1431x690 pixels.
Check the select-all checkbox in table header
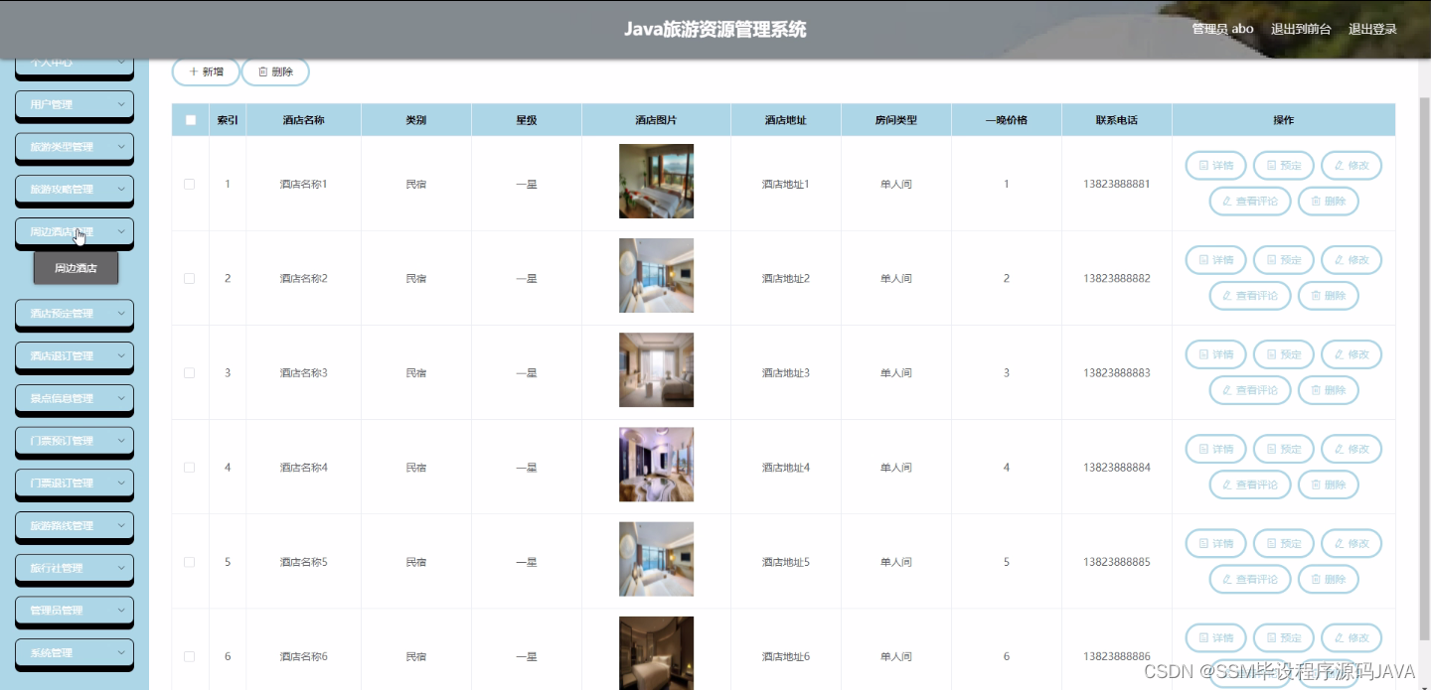pyautogui.click(x=190, y=119)
